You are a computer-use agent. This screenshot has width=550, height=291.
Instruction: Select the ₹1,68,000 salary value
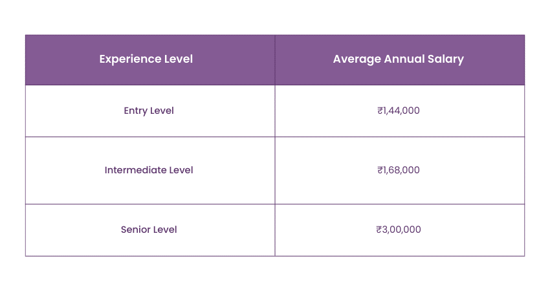399,170
